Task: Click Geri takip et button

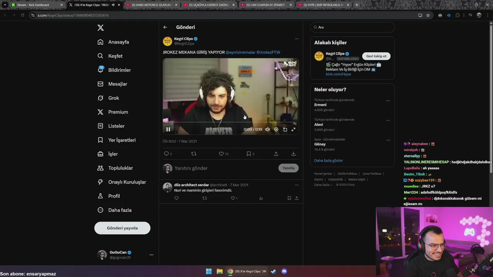Action: (376, 56)
